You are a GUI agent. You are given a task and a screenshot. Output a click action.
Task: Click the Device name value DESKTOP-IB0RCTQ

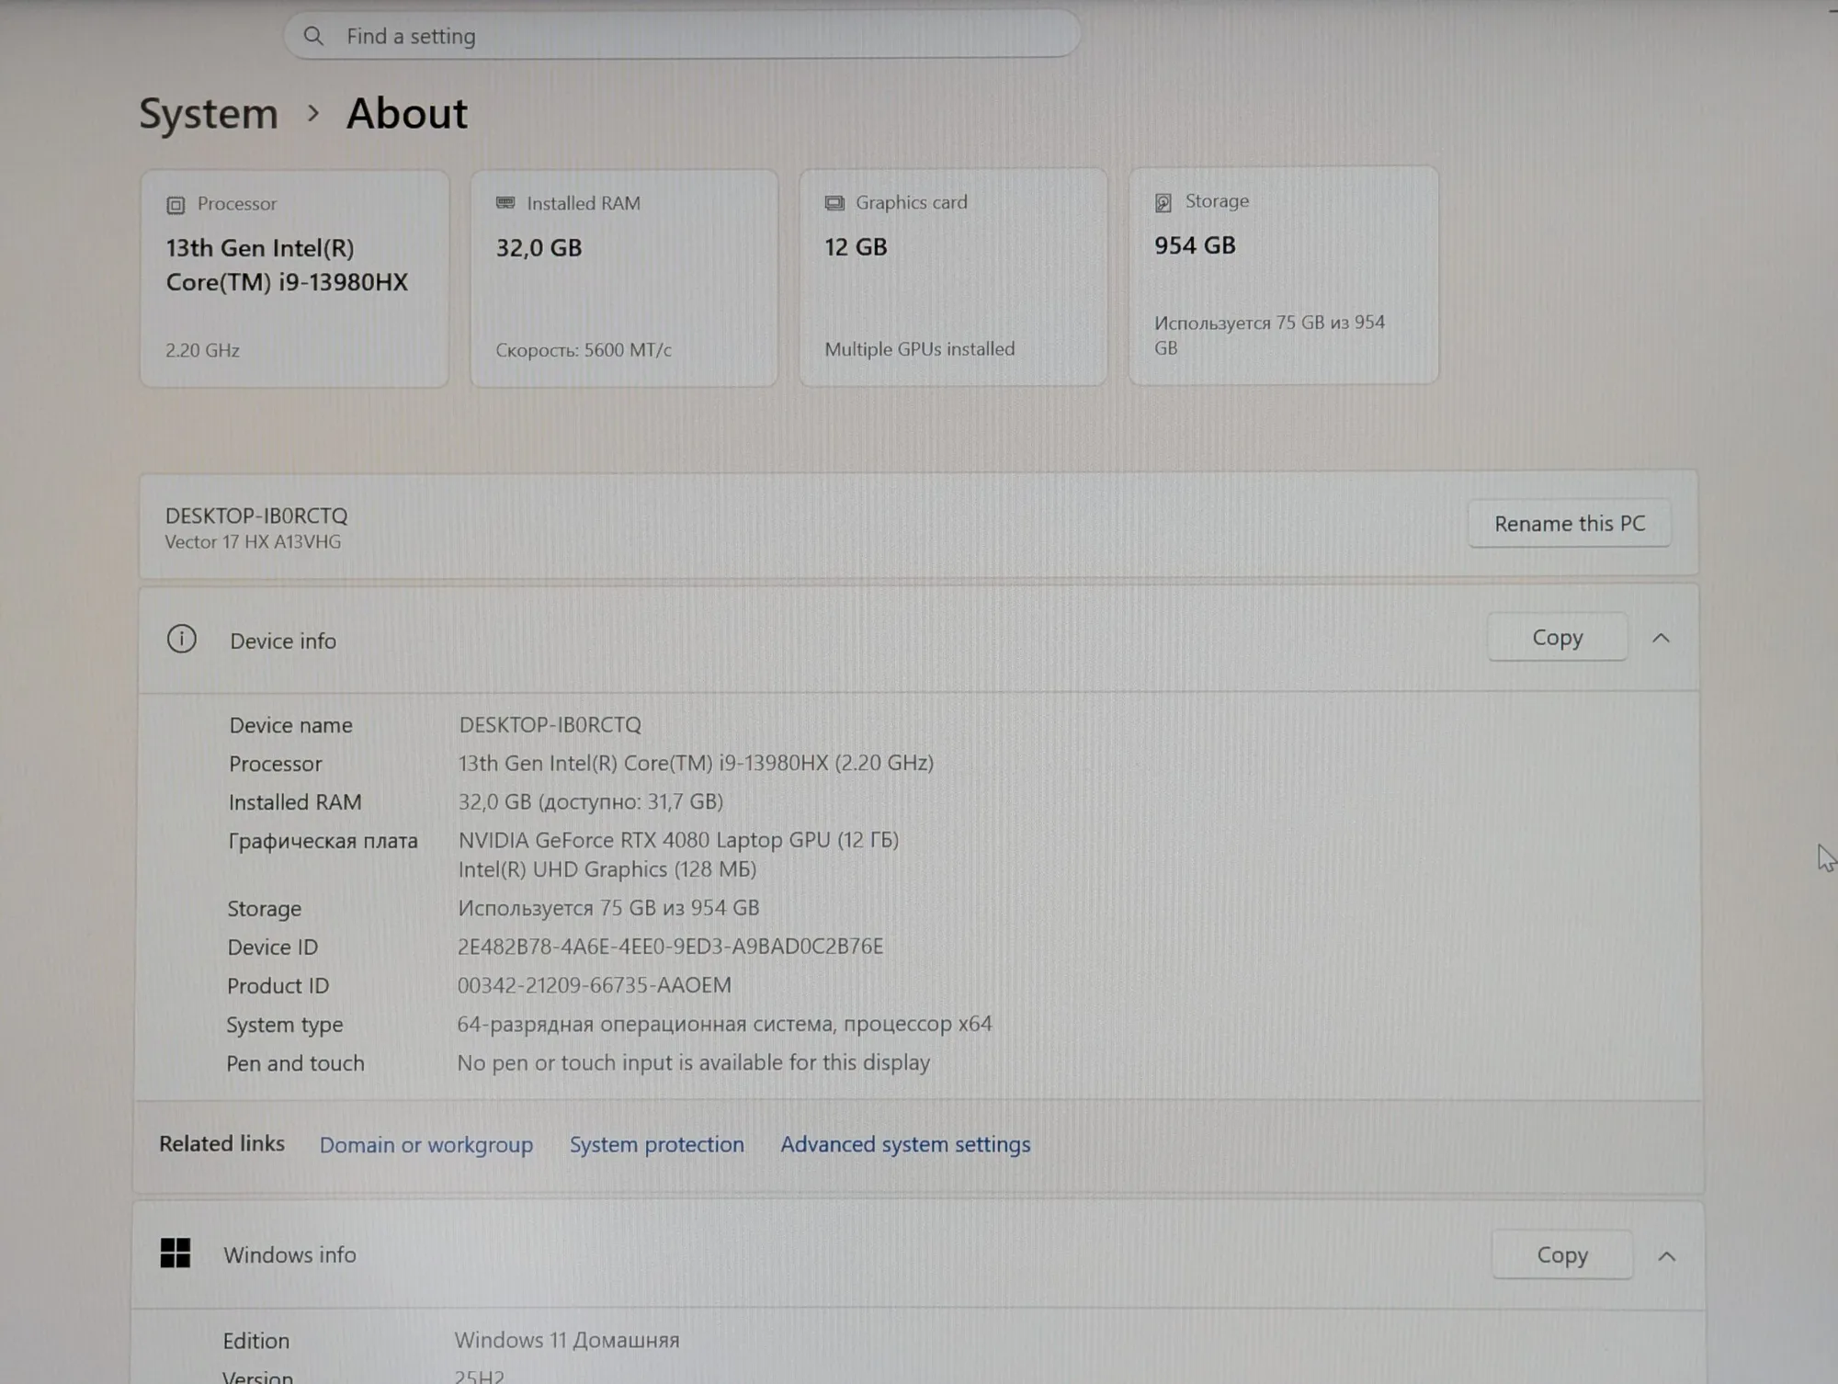[550, 724]
